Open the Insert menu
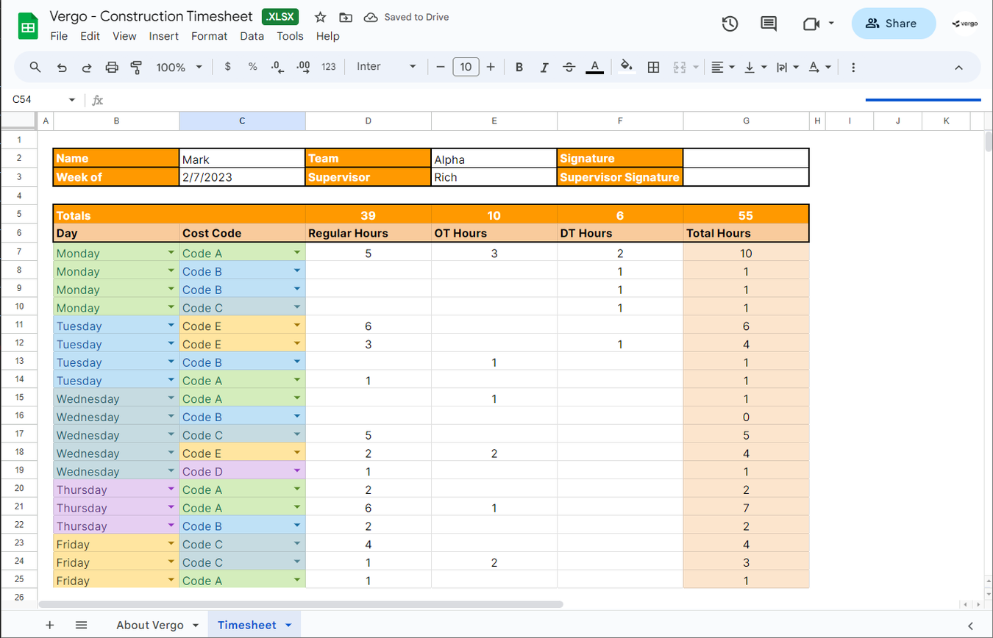 coord(164,36)
